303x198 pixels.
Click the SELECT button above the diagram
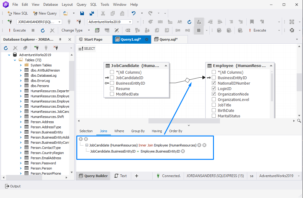(x=86, y=48)
